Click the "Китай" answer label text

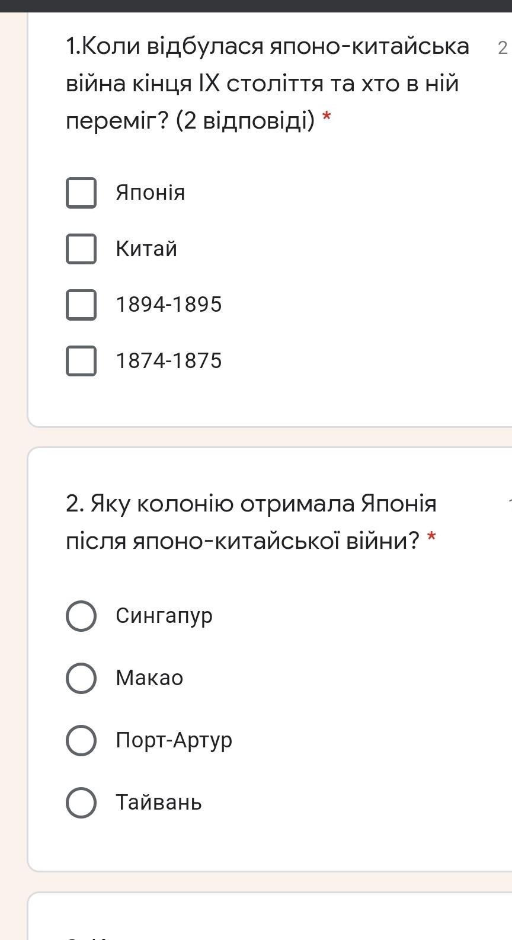point(146,249)
